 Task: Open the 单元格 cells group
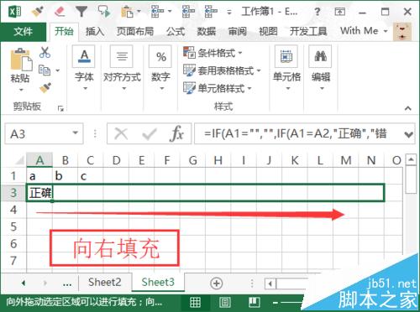[286, 69]
